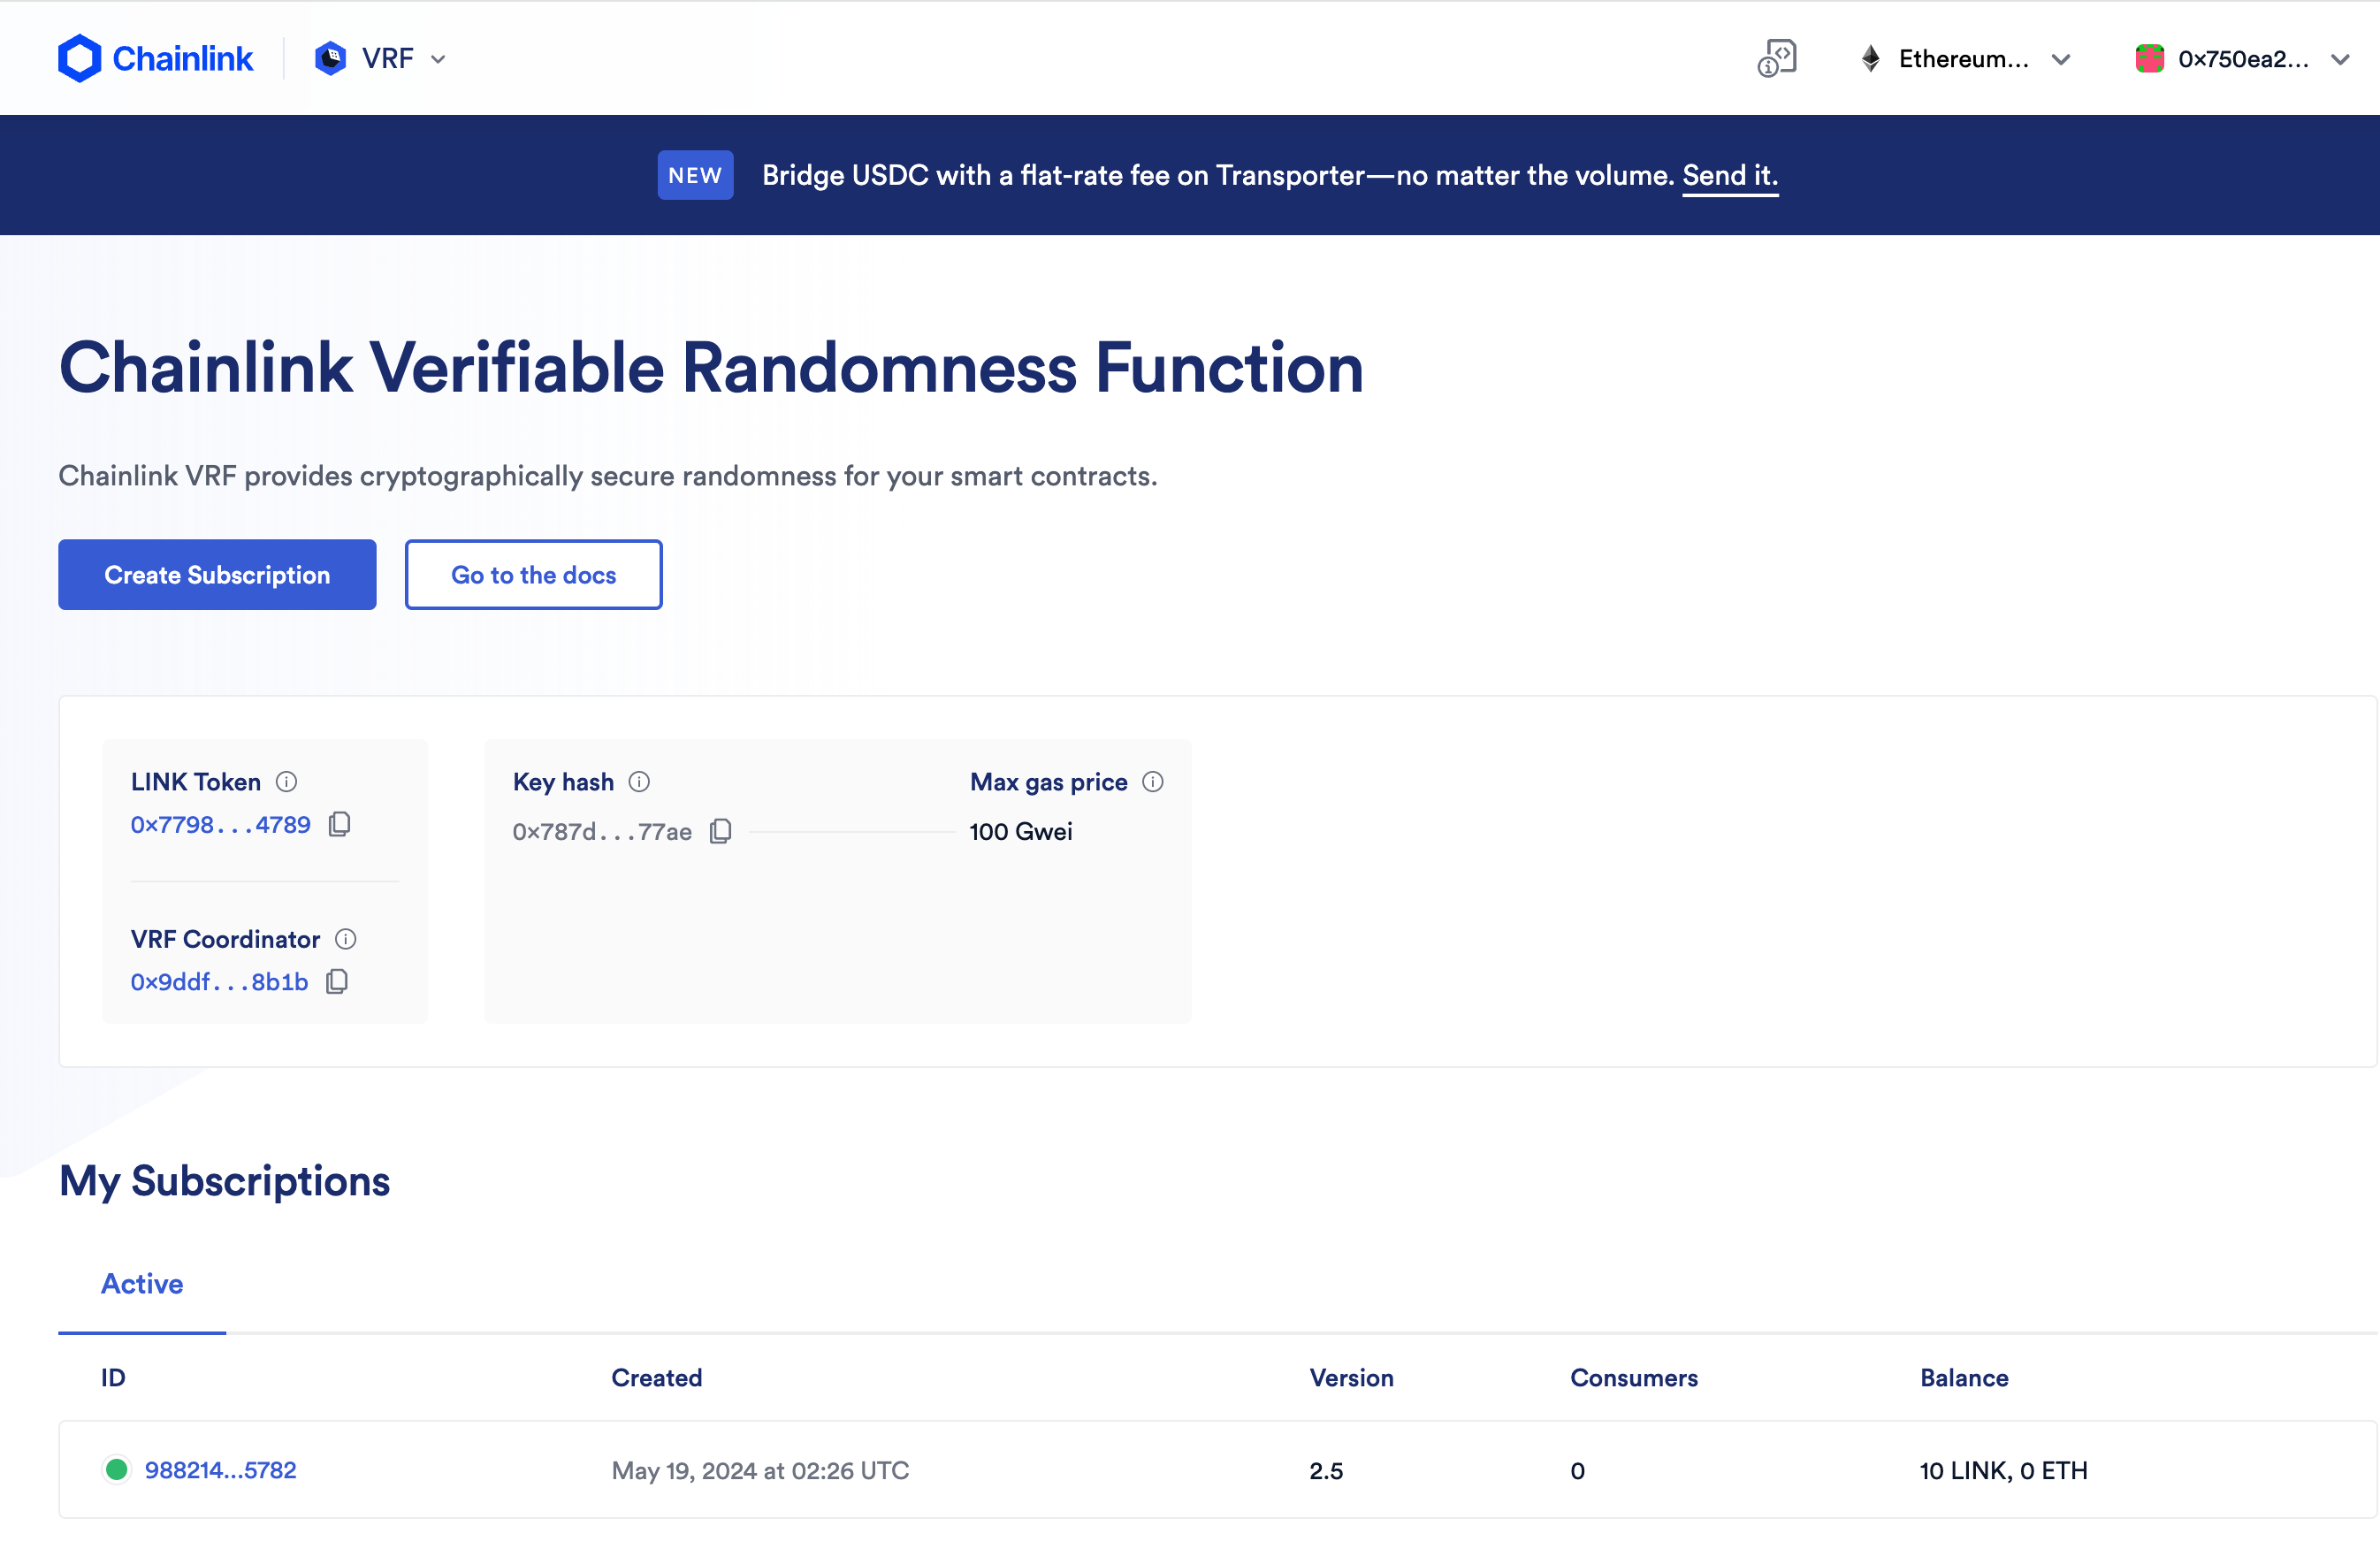
Task: Click the 'Balance' column header
Action: (x=1964, y=1378)
